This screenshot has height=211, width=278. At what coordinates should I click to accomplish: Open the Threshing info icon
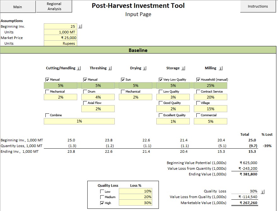point(109,68)
